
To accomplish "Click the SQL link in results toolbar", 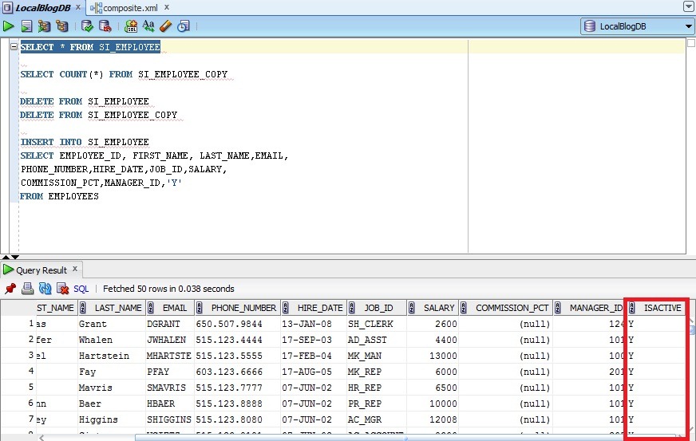I will [81, 289].
